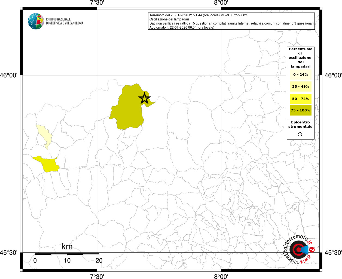Image resolution: width=342 pixels, height=279 pixels.
Task: Click the right axis label 46°00'
Action: pyautogui.click(x=333, y=75)
